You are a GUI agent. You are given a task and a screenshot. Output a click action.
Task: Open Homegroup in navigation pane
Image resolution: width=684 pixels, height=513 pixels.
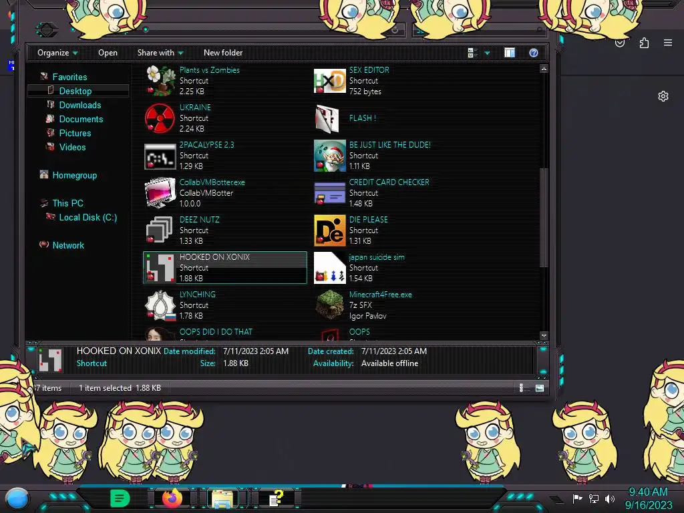click(75, 176)
